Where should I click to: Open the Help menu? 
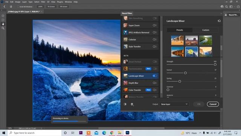click(75, 2)
